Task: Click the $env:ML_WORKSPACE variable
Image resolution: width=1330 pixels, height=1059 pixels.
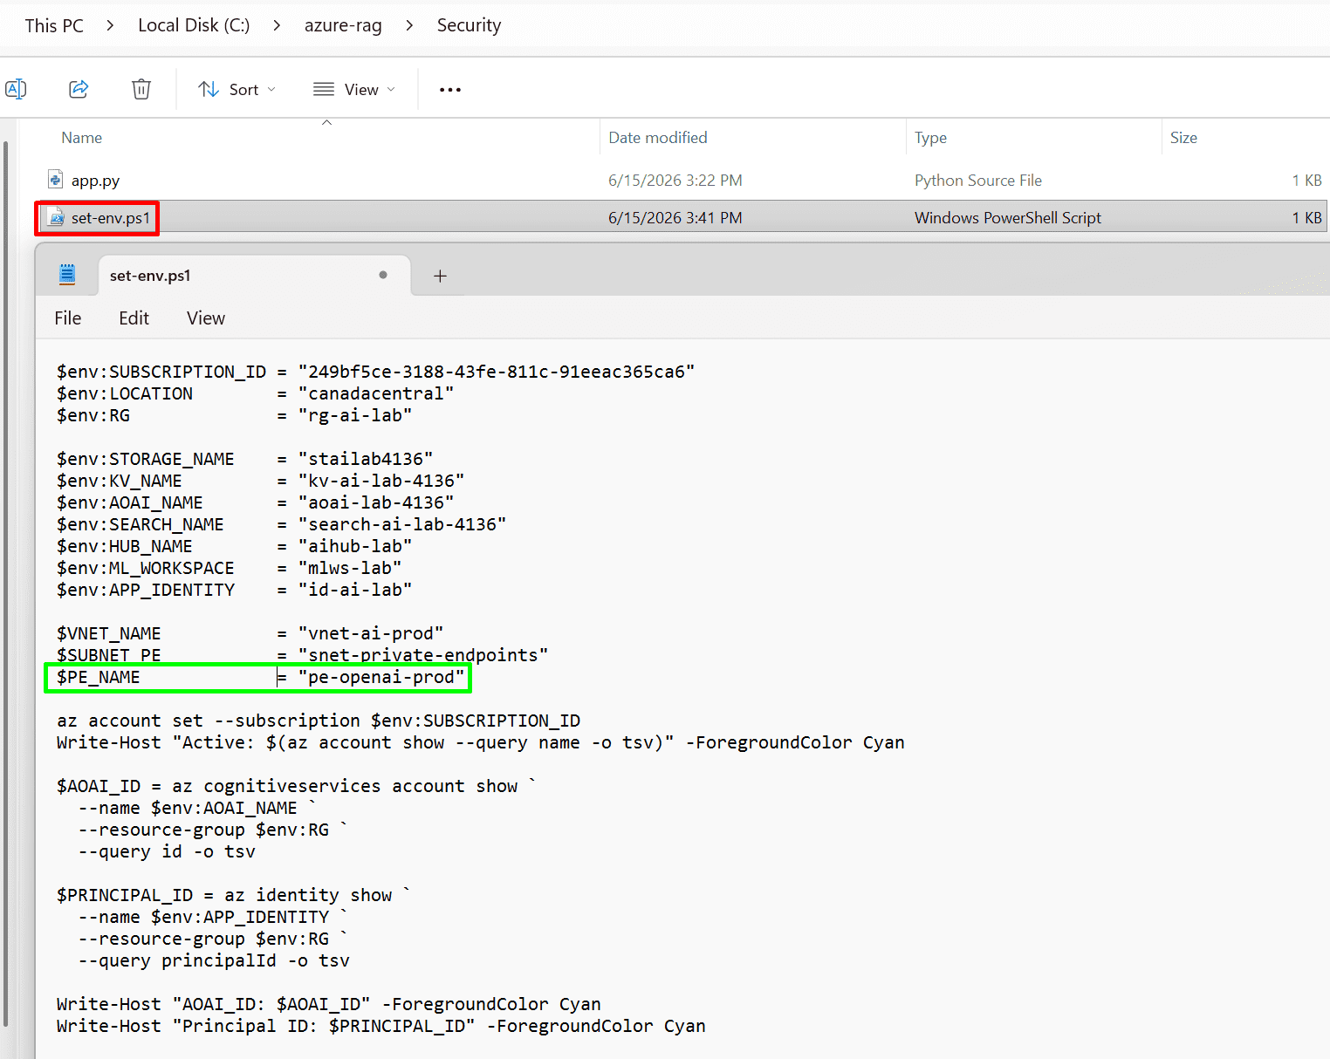Action: 146,568
